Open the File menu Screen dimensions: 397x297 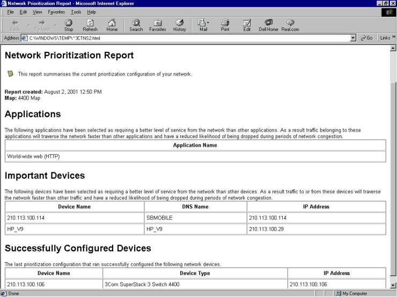(8, 12)
